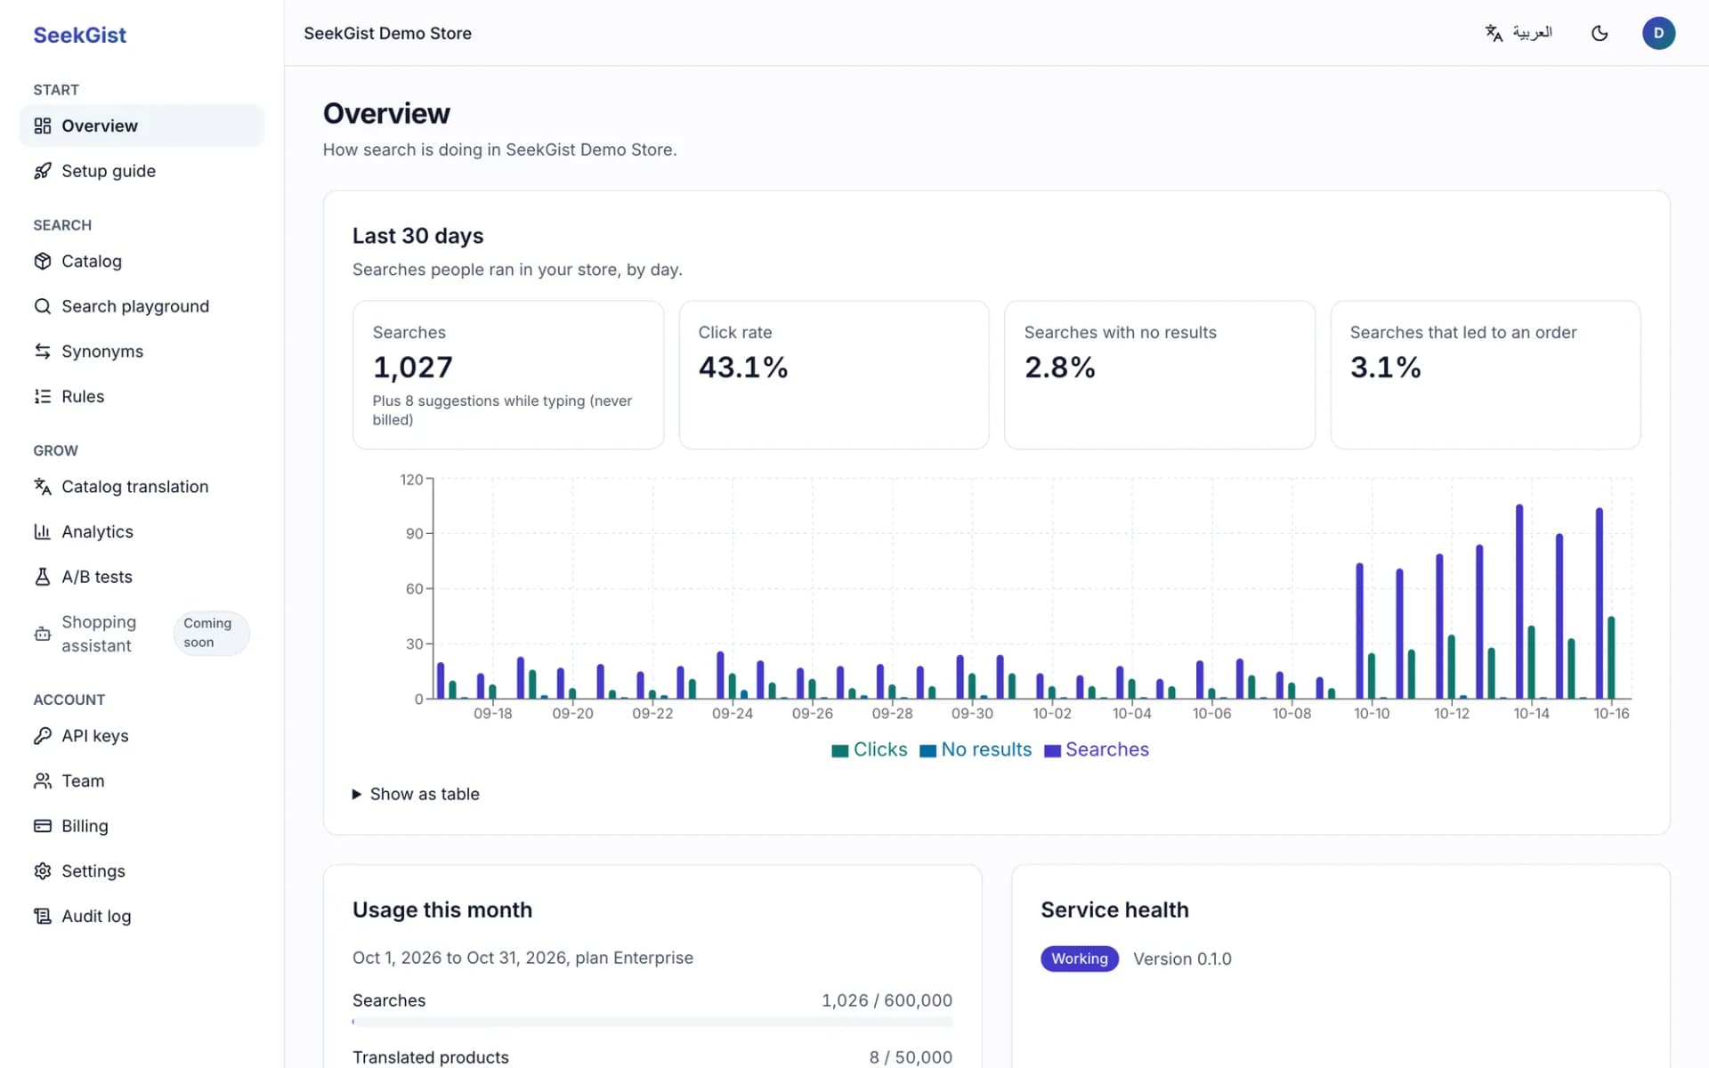Click the led to an order 3.1% value
The image size is (1709, 1068).
click(x=1385, y=368)
